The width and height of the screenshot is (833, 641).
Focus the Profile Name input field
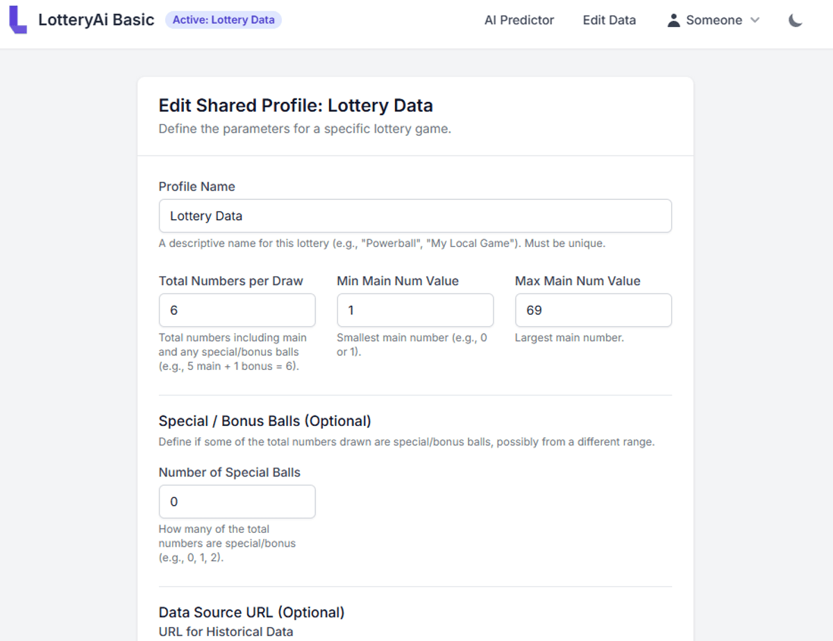click(x=415, y=216)
